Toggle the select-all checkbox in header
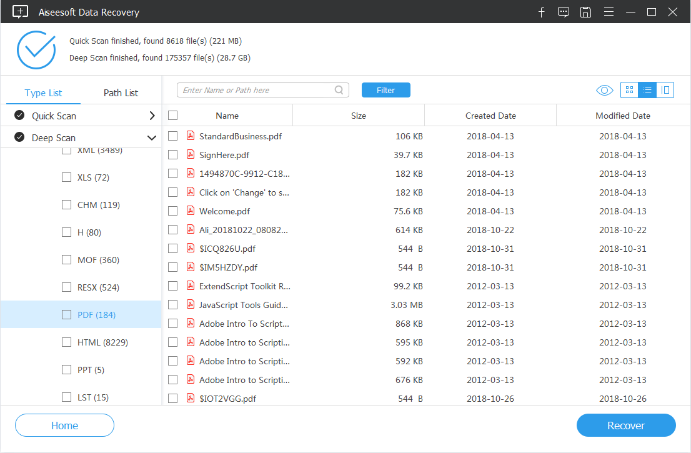Image resolution: width=691 pixels, height=453 pixels. pos(173,116)
